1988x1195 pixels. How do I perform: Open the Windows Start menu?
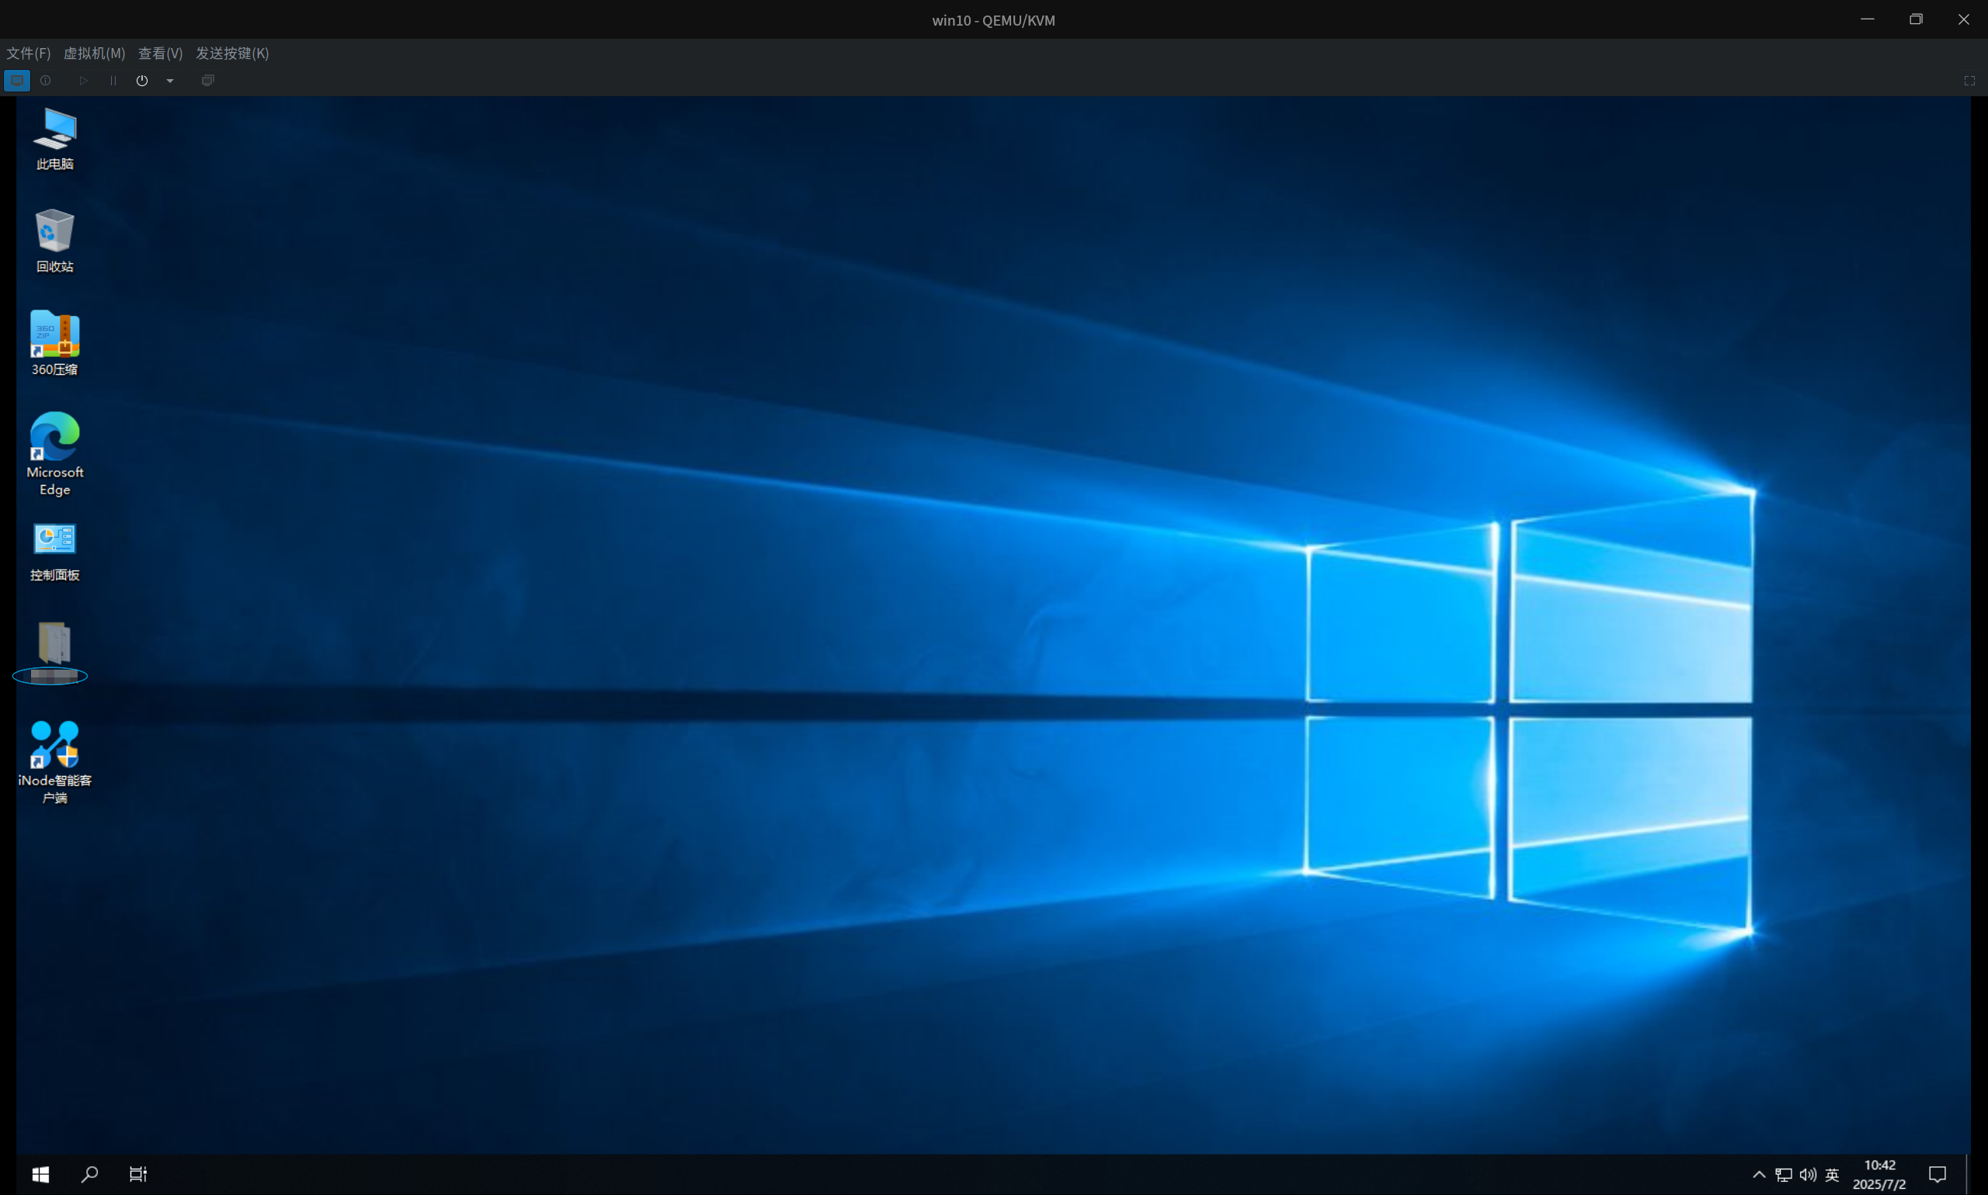pyautogui.click(x=40, y=1174)
